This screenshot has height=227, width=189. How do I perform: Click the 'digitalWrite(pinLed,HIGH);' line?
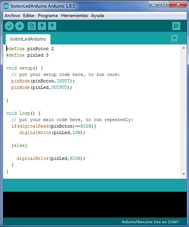(x=51, y=159)
